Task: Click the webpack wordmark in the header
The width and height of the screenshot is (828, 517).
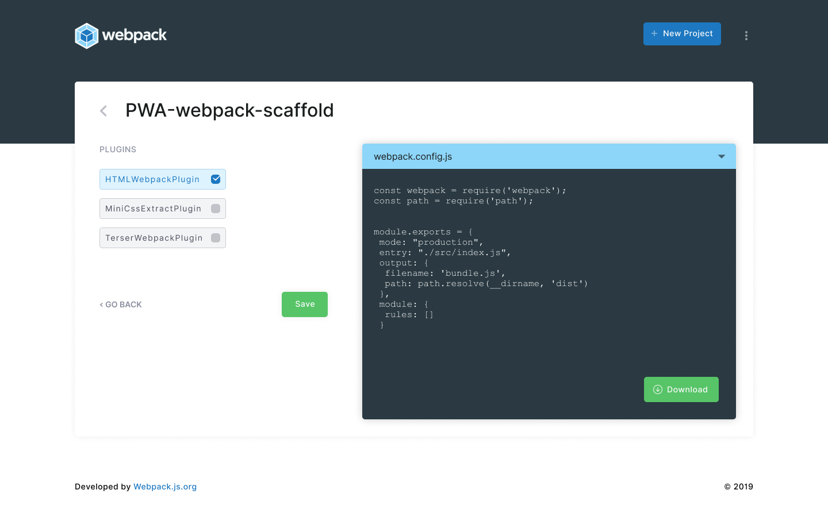Action: pyautogui.click(x=135, y=35)
